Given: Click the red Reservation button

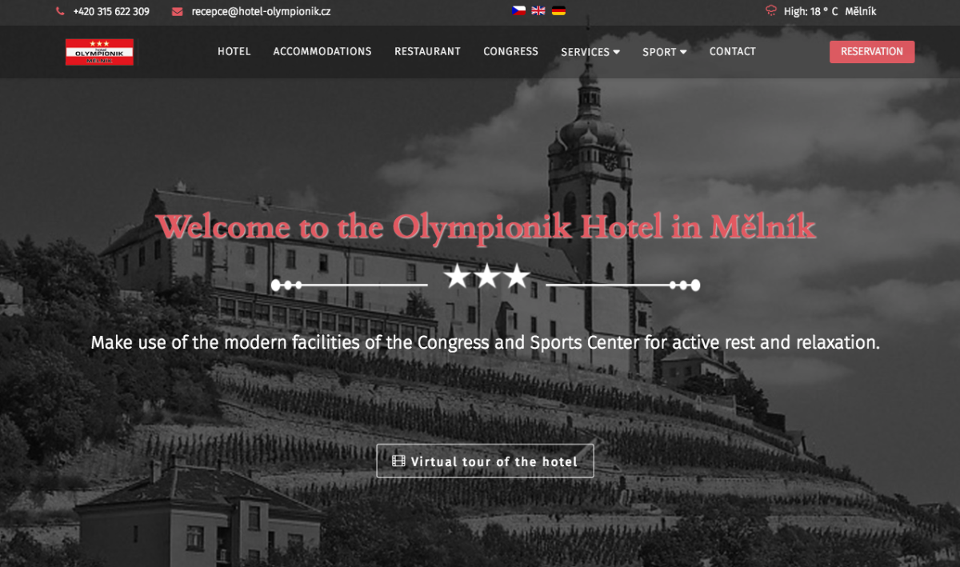Looking at the screenshot, I should [x=872, y=52].
